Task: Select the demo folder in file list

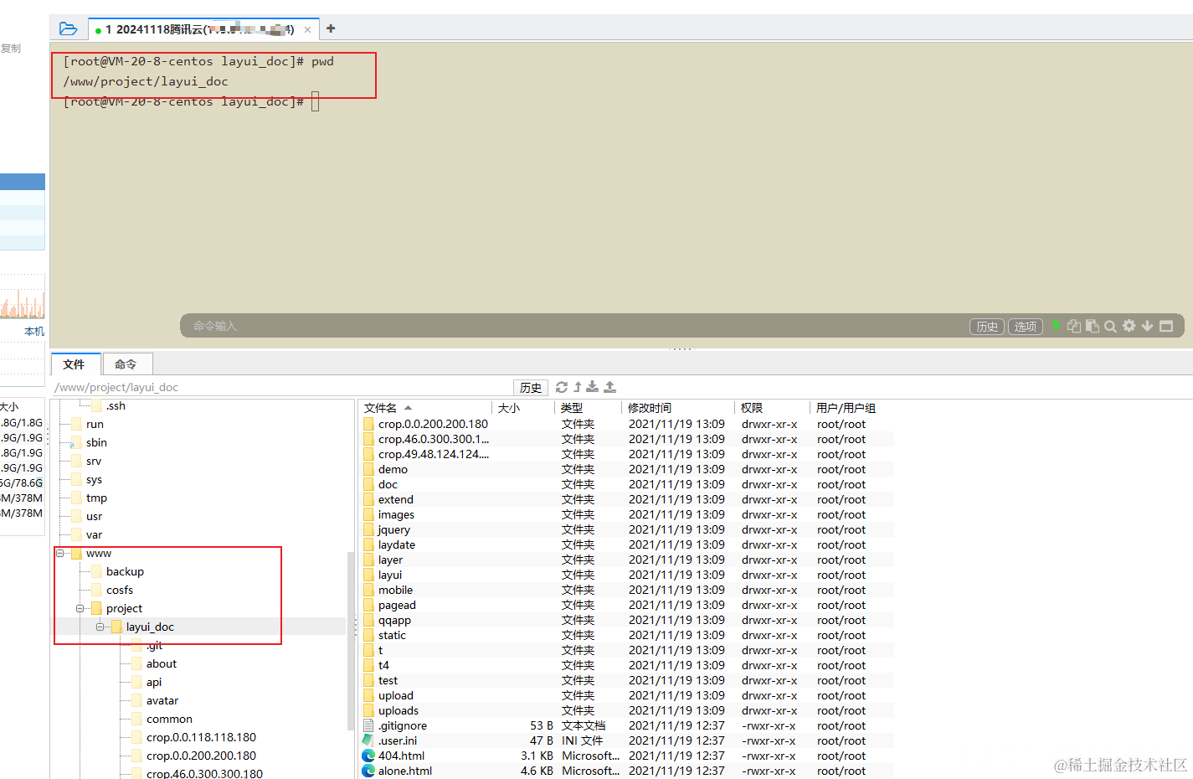Action: coord(393,469)
